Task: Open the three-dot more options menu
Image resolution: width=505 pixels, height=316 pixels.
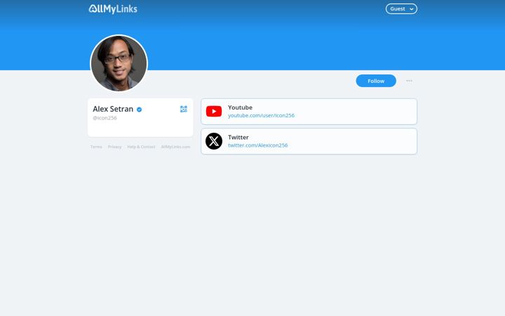Action: tap(409, 81)
